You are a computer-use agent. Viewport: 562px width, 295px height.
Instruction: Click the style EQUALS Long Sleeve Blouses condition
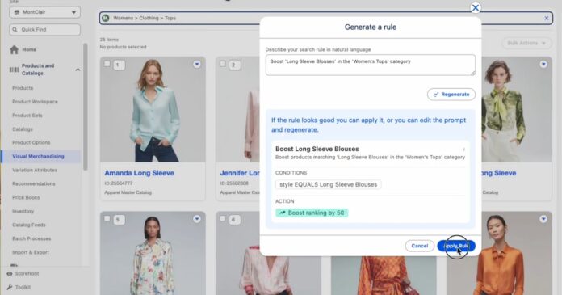tap(329, 184)
